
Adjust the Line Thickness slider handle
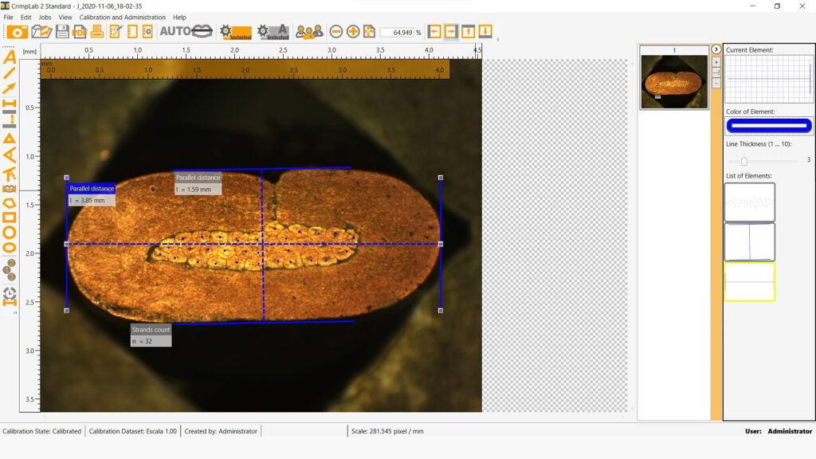(743, 160)
